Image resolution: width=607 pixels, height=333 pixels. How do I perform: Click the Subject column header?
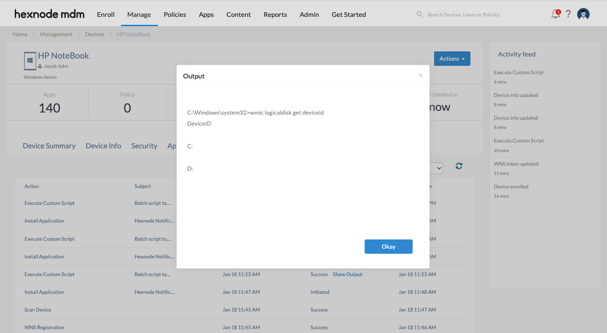[x=142, y=186]
